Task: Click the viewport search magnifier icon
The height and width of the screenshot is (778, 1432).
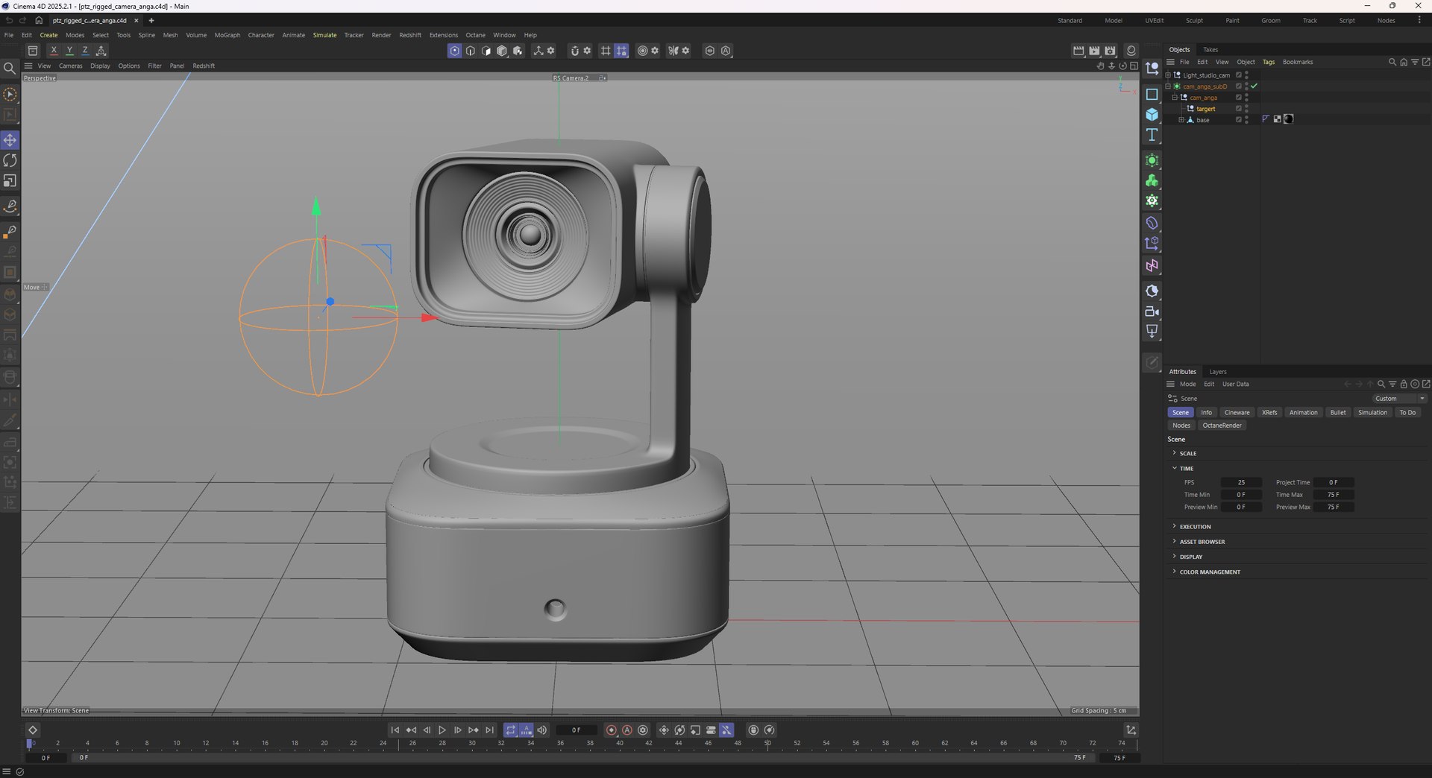Action: pyautogui.click(x=10, y=69)
